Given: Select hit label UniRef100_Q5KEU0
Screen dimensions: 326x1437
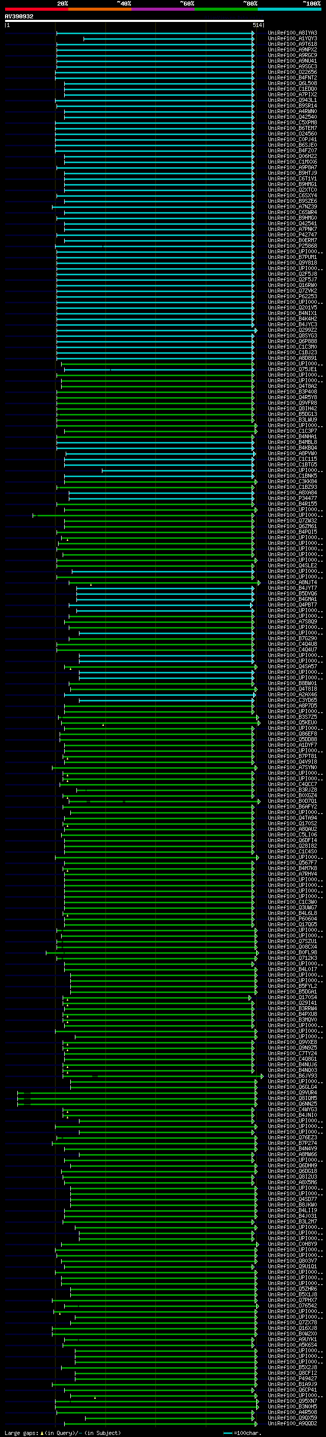Looking at the screenshot, I should coord(292,722).
